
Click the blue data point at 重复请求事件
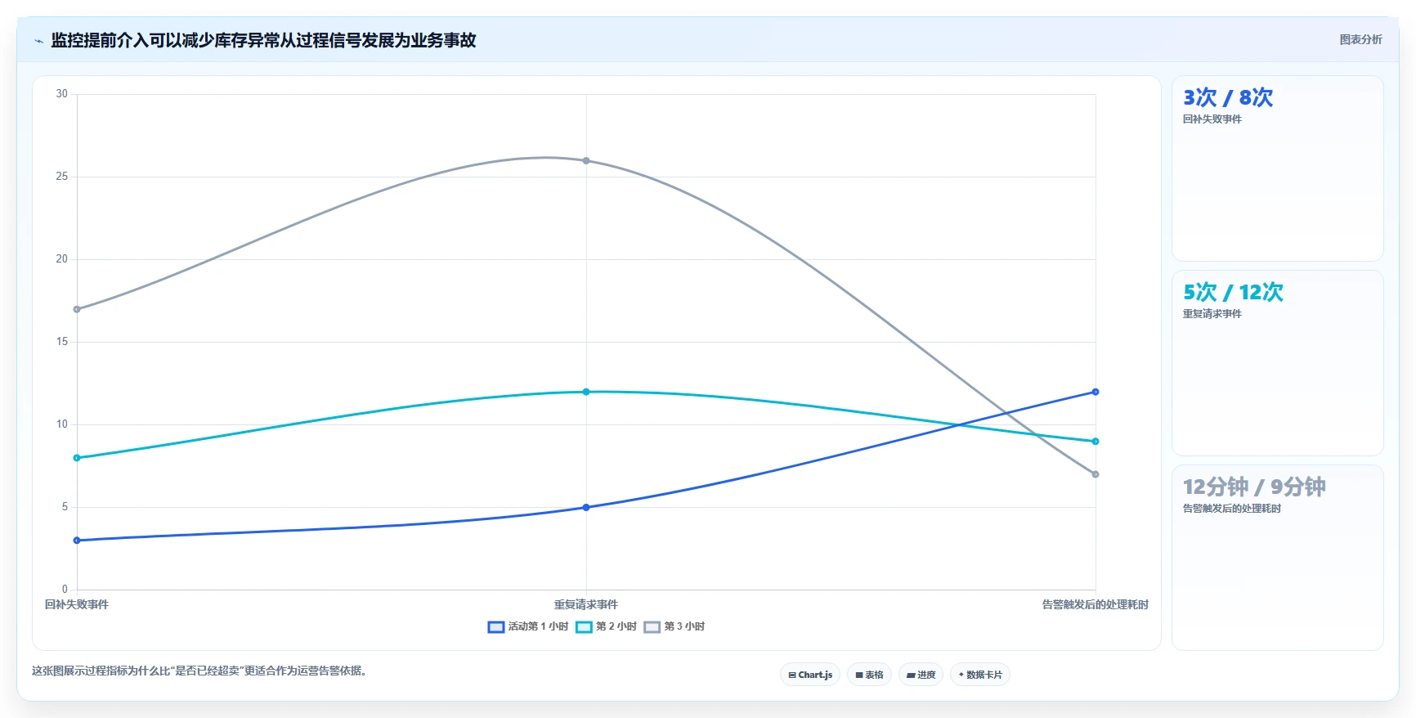pyautogui.click(x=586, y=507)
